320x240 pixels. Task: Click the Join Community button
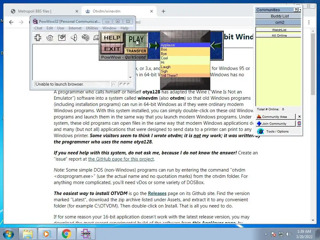coord(276,123)
